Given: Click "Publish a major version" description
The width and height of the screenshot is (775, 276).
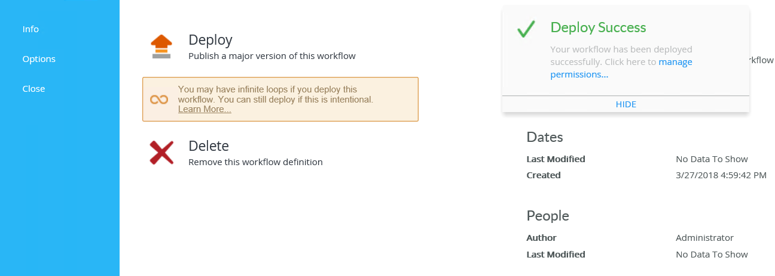Looking at the screenshot, I should pos(271,56).
